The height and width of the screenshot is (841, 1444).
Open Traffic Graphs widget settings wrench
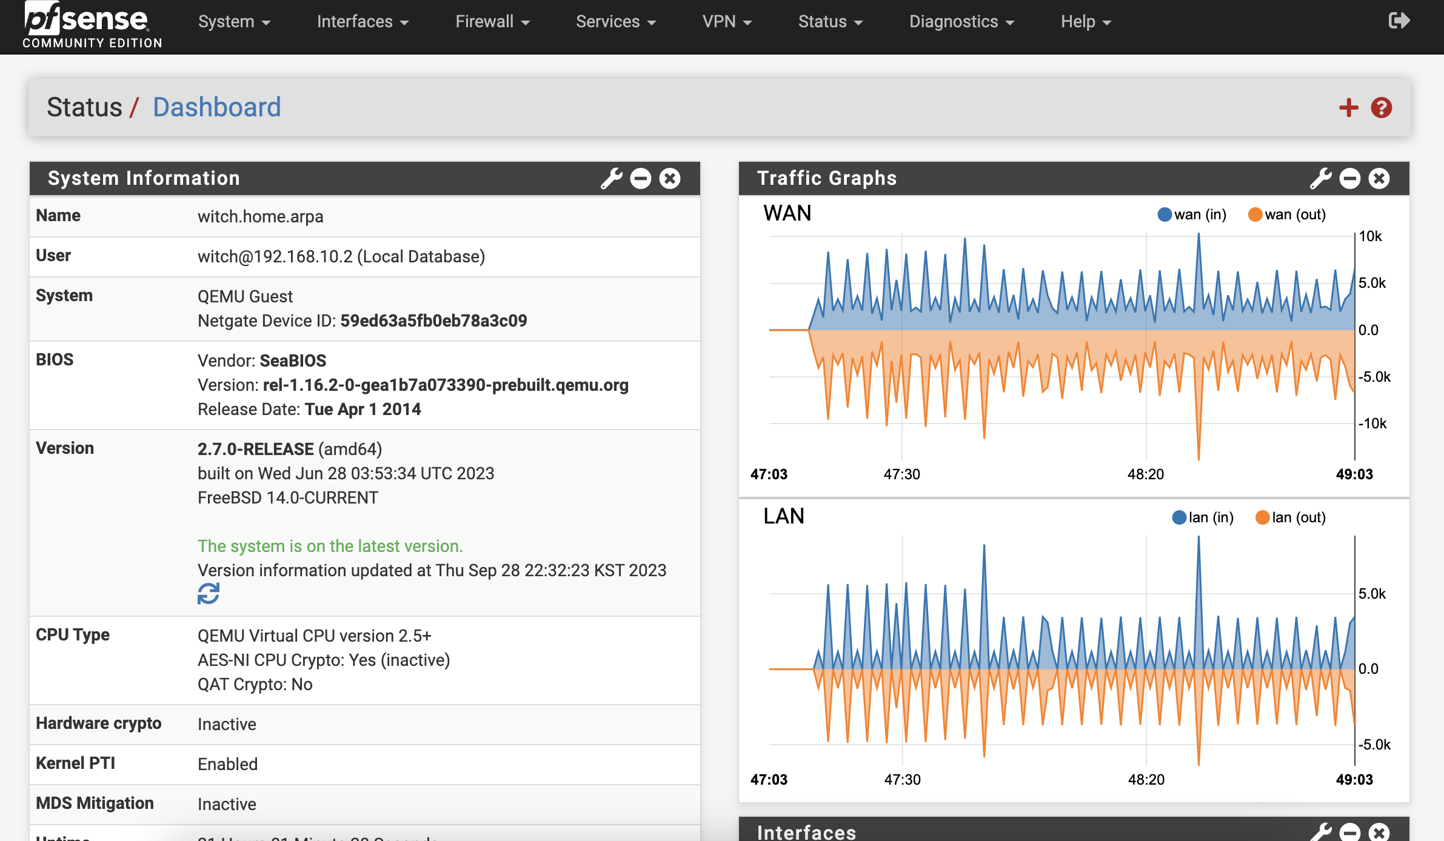point(1322,178)
